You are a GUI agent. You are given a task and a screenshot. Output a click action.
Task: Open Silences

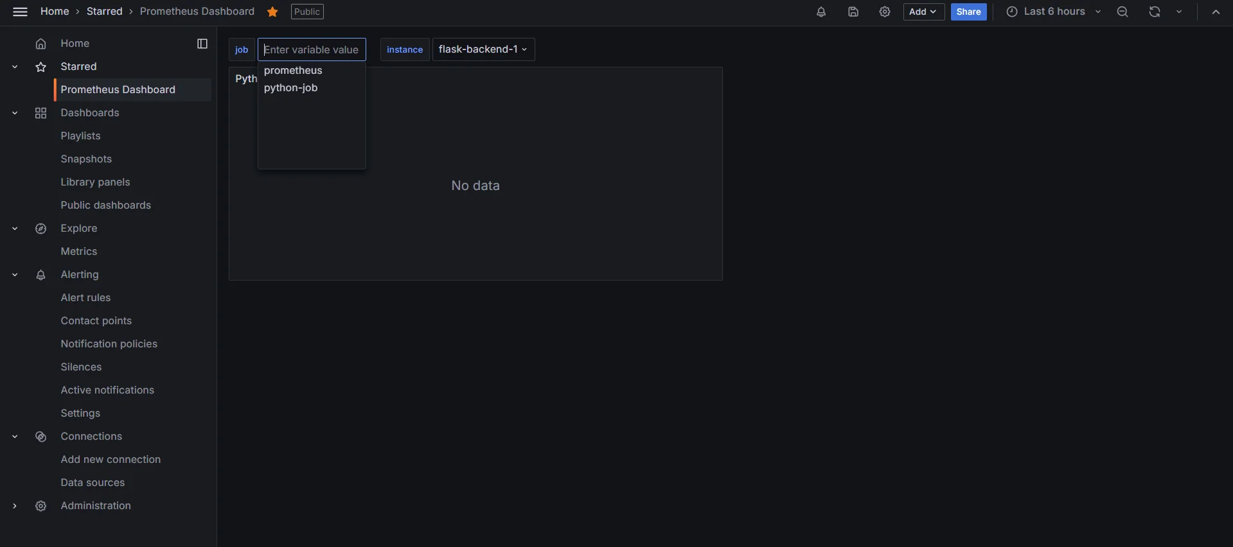coord(81,367)
